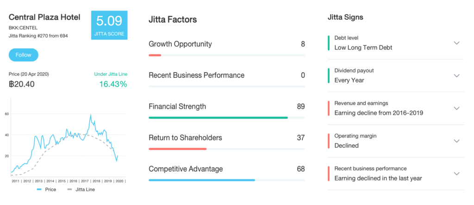The image size is (474, 205).
Task: Click the Under Jitta Line percentage
Action: tap(113, 84)
